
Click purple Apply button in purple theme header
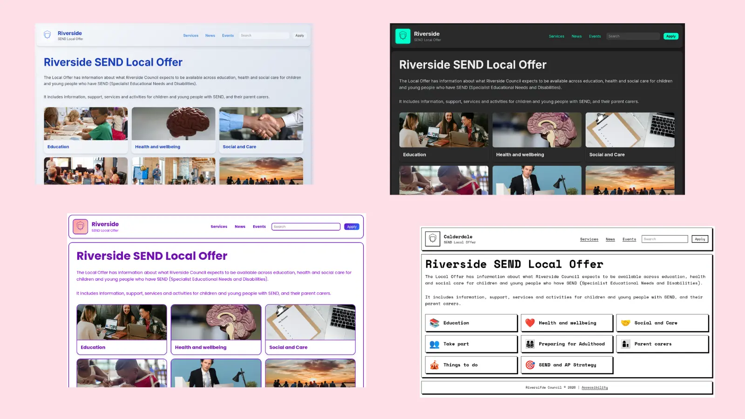tap(352, 227)
